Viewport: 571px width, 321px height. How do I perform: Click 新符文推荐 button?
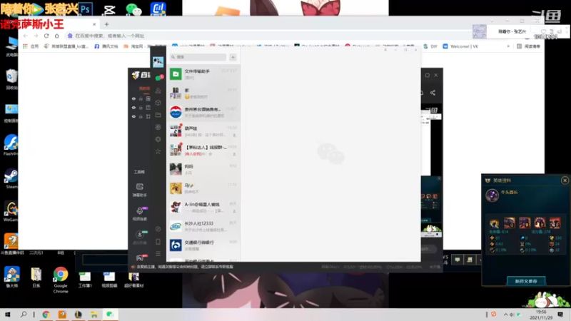[x=526, y=281]
